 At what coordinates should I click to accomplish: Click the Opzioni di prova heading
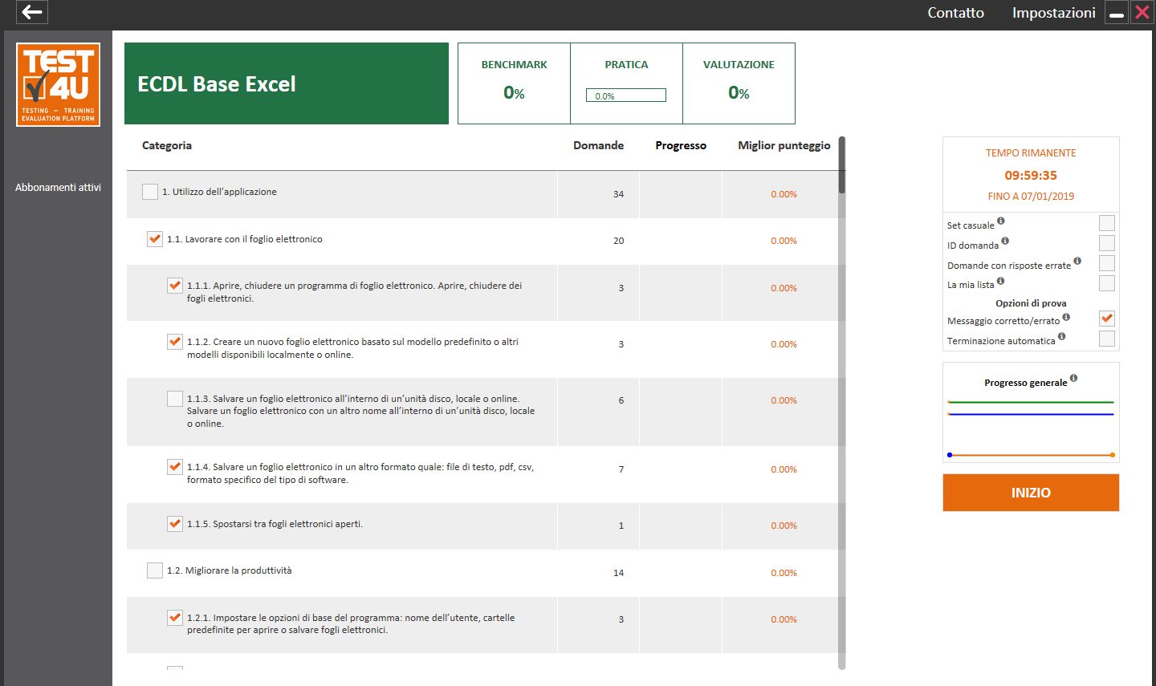pyautogui.click(x=1031, y=303)
